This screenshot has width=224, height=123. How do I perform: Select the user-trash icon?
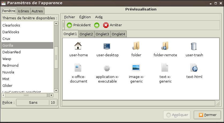pos(194,46)
